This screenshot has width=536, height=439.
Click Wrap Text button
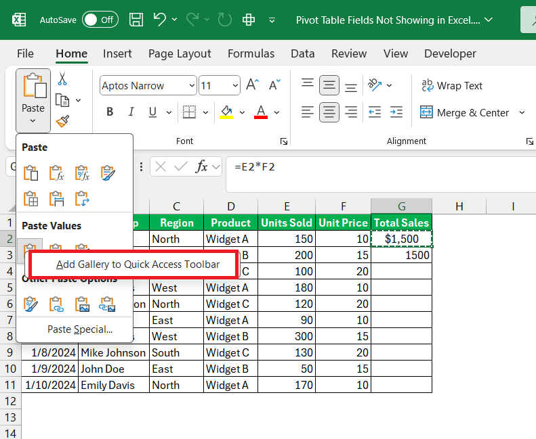coord(452,85)
